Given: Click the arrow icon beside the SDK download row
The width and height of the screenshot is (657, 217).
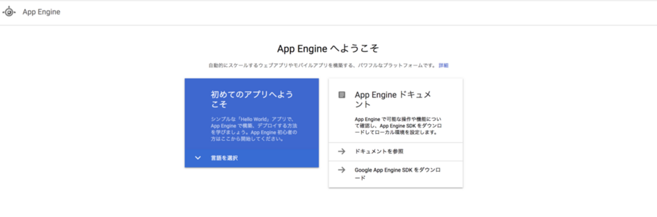Looking at the screenshot, I should 342,170.
